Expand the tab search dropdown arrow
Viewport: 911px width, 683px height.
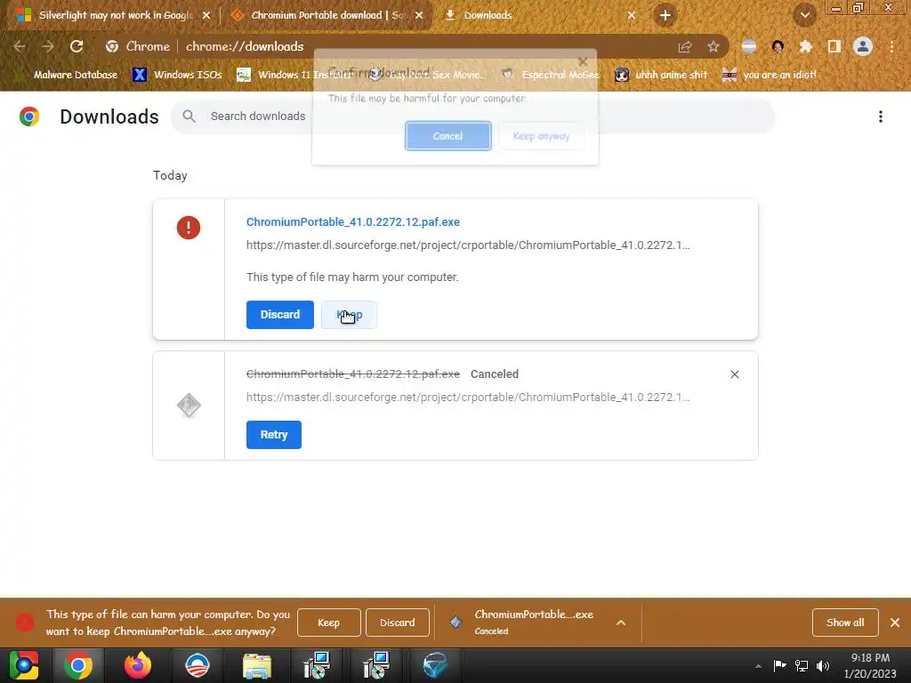[804, 15]
